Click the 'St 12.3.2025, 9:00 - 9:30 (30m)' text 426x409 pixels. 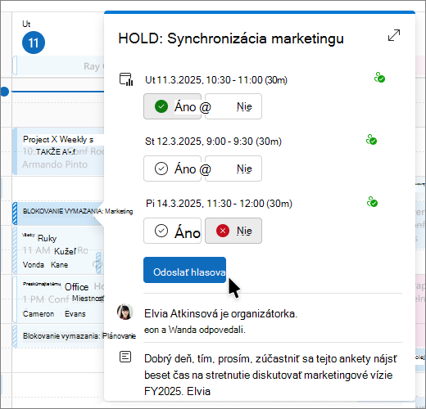point(213,142)
